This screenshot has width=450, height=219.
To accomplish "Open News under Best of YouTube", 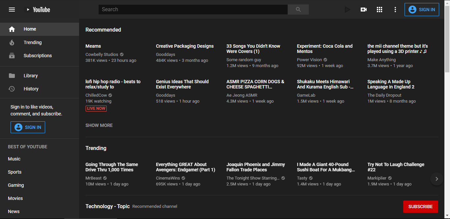I will tap(40, 211).
